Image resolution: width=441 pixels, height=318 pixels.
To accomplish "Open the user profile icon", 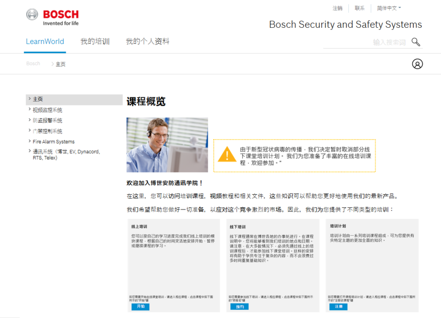I will [417, 64].
